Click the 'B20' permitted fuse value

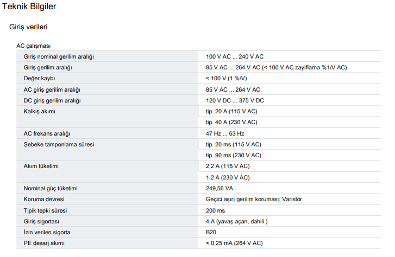click(x=211, y=232)
